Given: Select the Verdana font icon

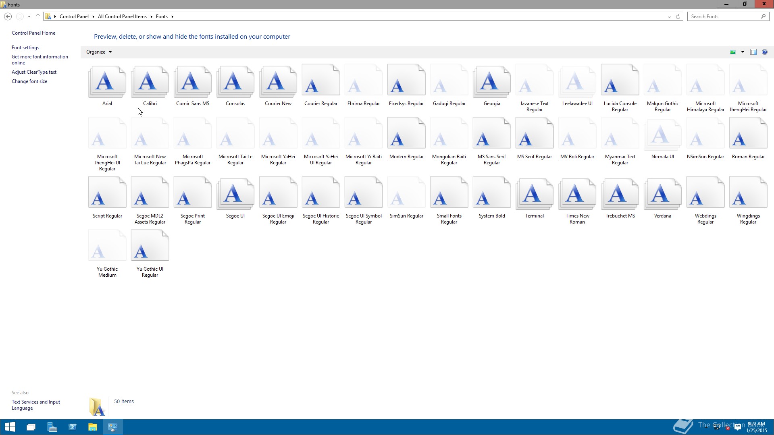Looking at the screenshot, I should pos(663,194).
